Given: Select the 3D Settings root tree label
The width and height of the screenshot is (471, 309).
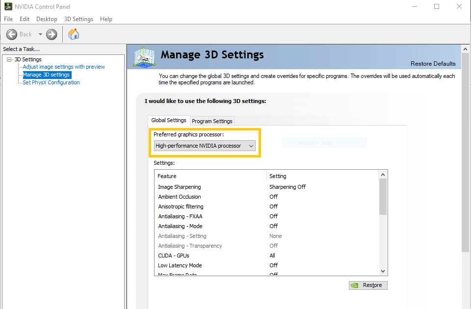Looking at the screenshot, I should click(28, 59).
